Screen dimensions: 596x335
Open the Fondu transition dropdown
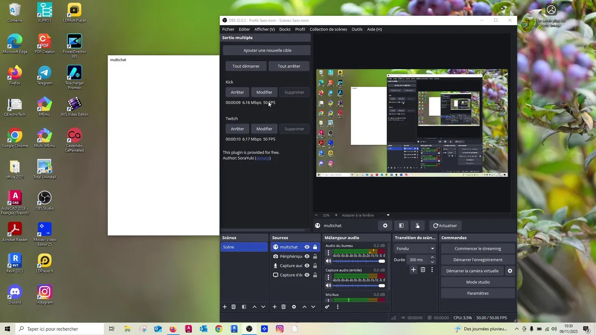coord(415,248)
